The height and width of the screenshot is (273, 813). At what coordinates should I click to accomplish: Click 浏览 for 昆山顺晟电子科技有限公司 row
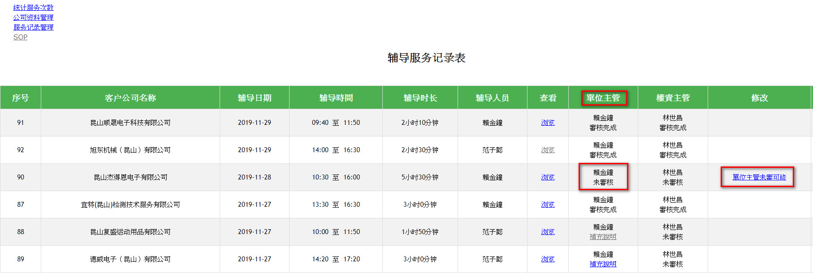[x=547, y=123]
